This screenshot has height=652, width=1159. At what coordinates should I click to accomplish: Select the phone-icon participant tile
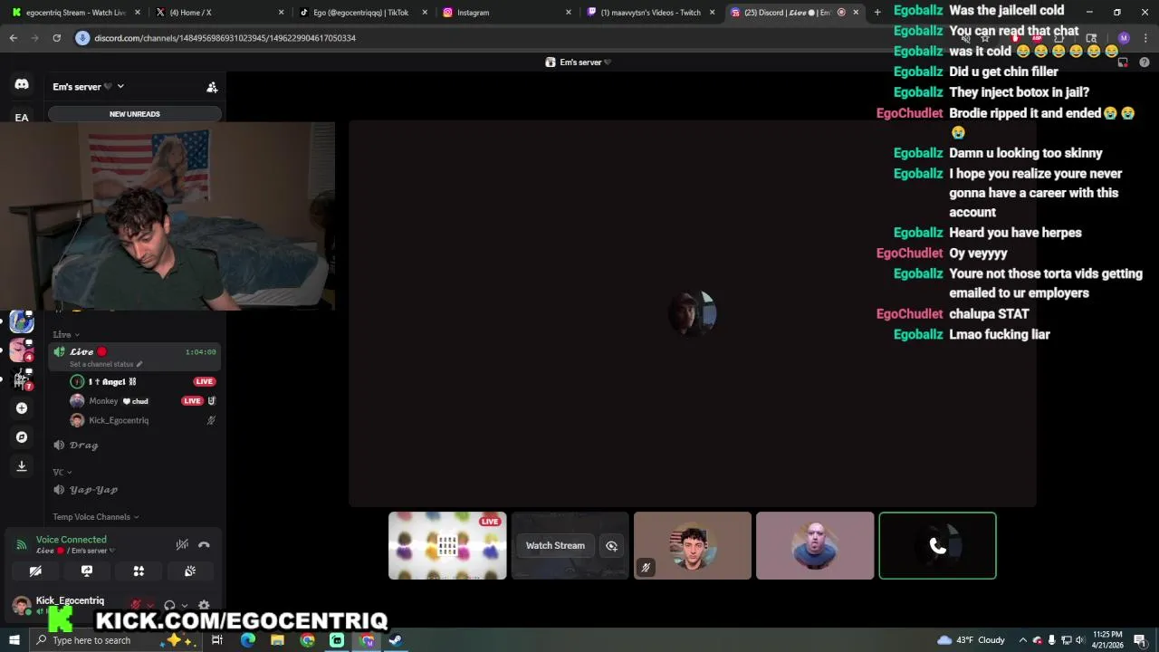coord(937,546)
